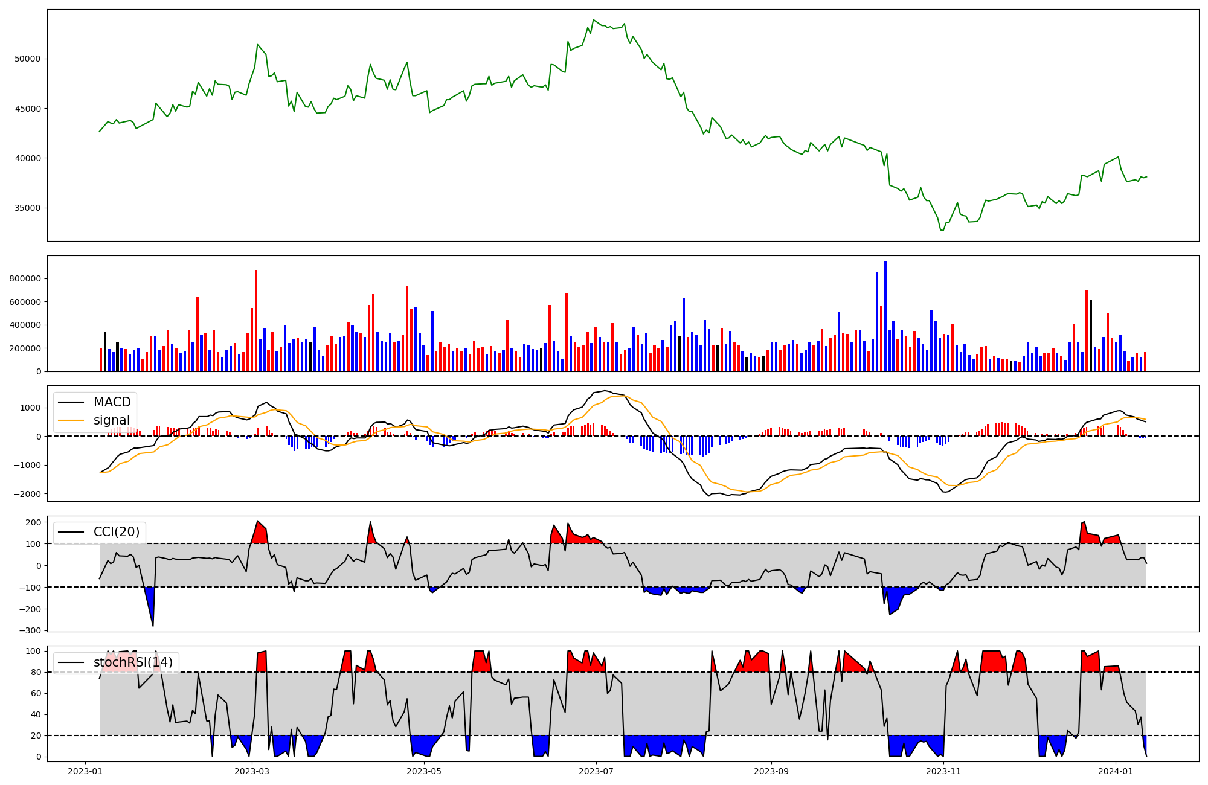This screenshot has width=1208, height=785.
Task: Click the 35000 price axis label
Action: click(x=28, y=208)
